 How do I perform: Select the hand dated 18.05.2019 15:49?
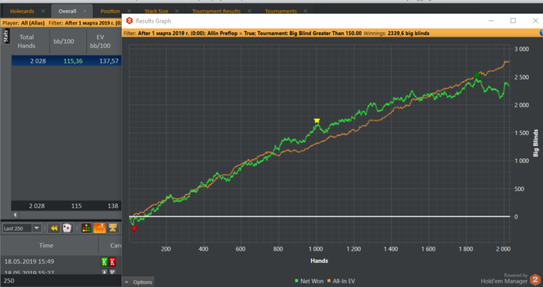(29, 261)
